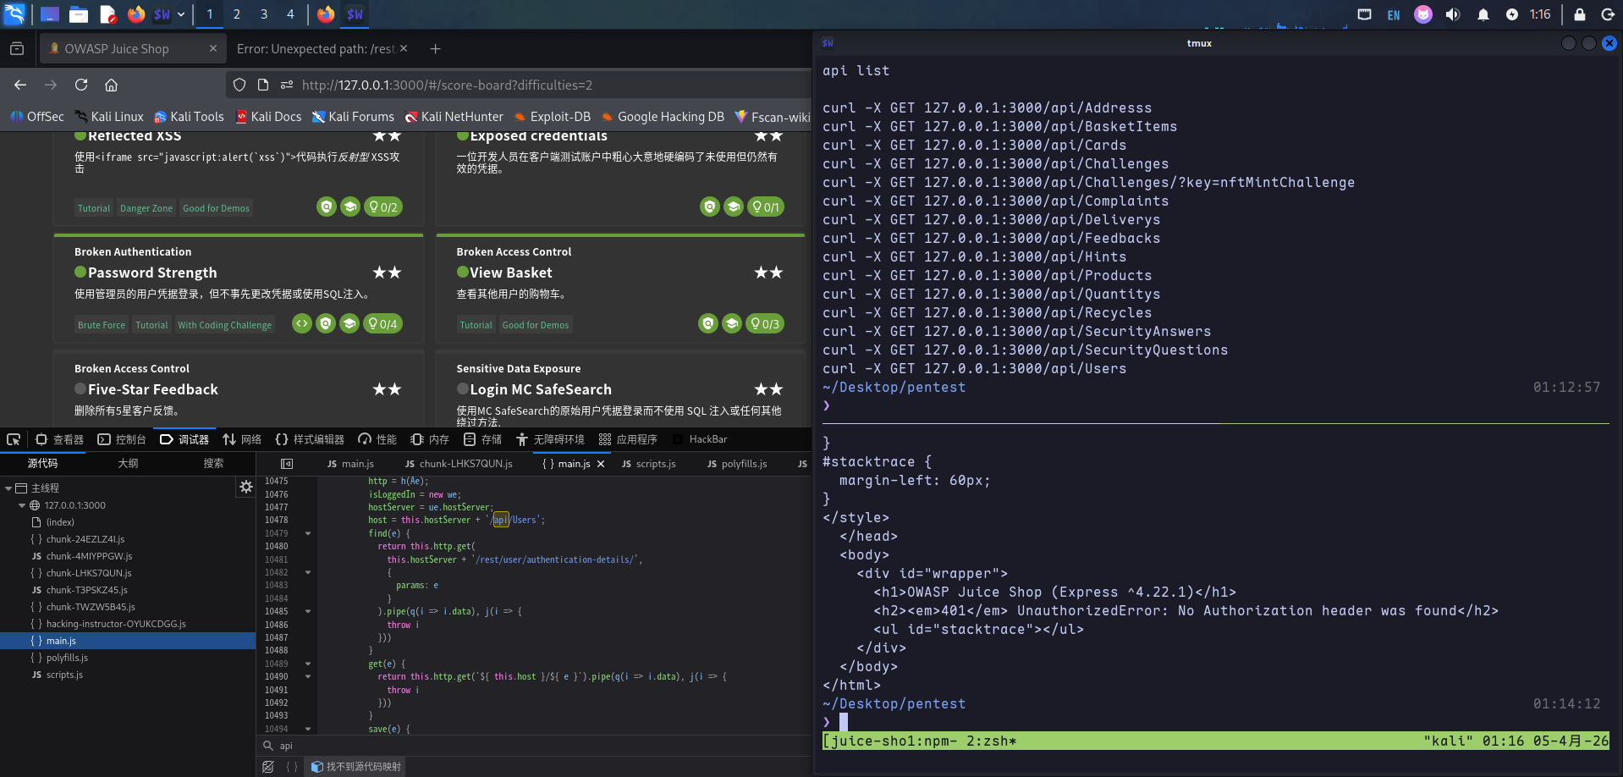This screenshot has width=1623, height=777.
Task: Switch to the Inspector (查看器) DevTools tab
Action: click(x=59, y=439)
